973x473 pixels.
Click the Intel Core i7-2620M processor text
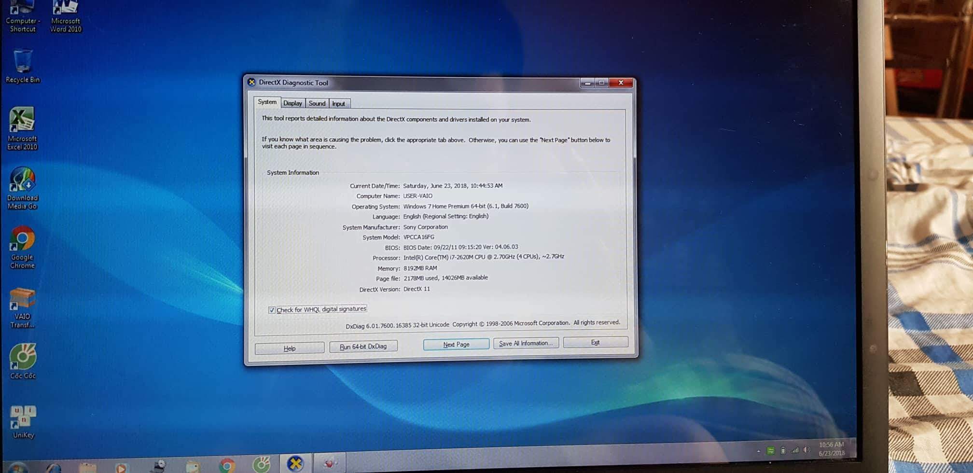pyautogui.click(x=484, y=257)
